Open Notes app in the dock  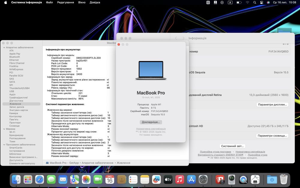click(x=145, y=180)
